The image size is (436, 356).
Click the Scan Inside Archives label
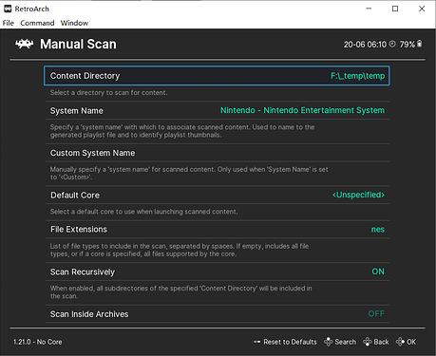tap(89, 314)
